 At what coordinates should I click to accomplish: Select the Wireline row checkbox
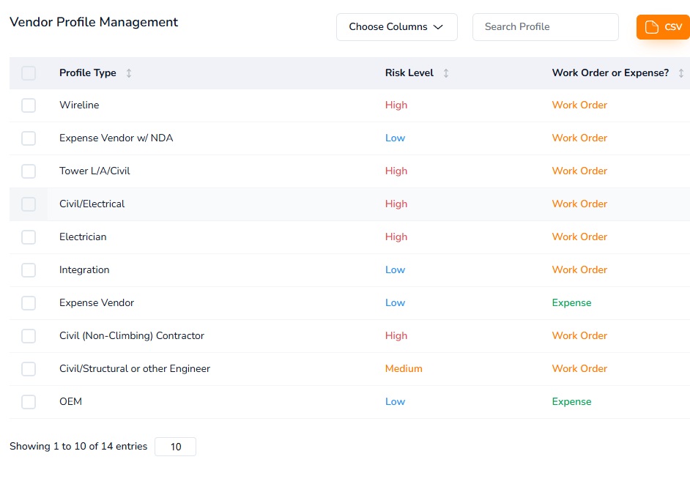29,105
